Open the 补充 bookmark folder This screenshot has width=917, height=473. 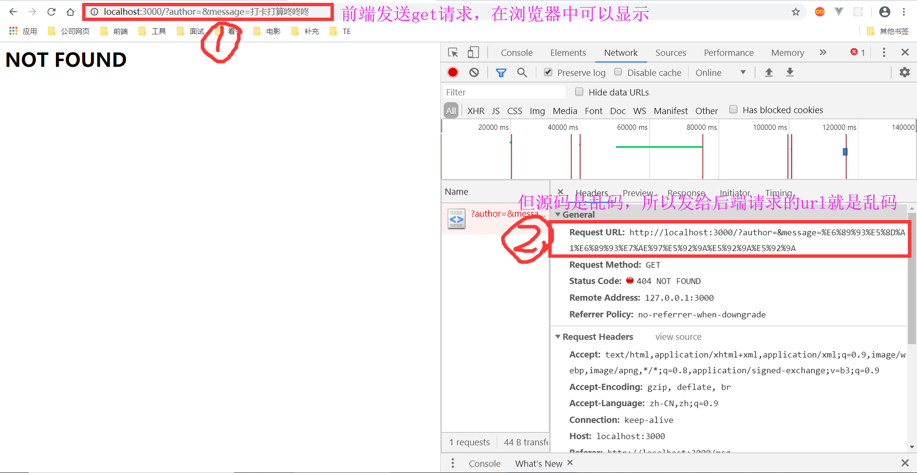[x=305, y=31]
